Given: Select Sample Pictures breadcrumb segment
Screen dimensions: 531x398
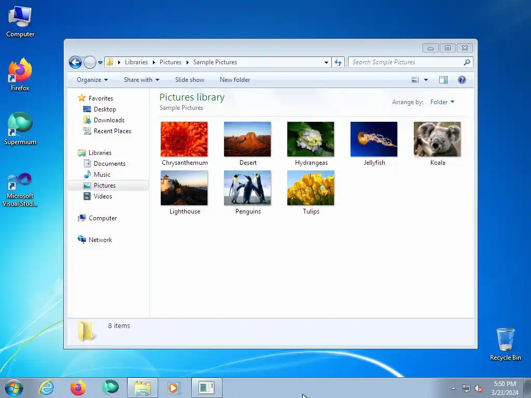Looking at the screenshot, I should coord(215,62).
